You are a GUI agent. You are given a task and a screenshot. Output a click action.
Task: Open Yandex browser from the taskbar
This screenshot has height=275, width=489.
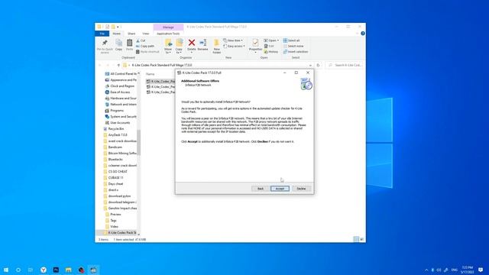pos(44,270)
